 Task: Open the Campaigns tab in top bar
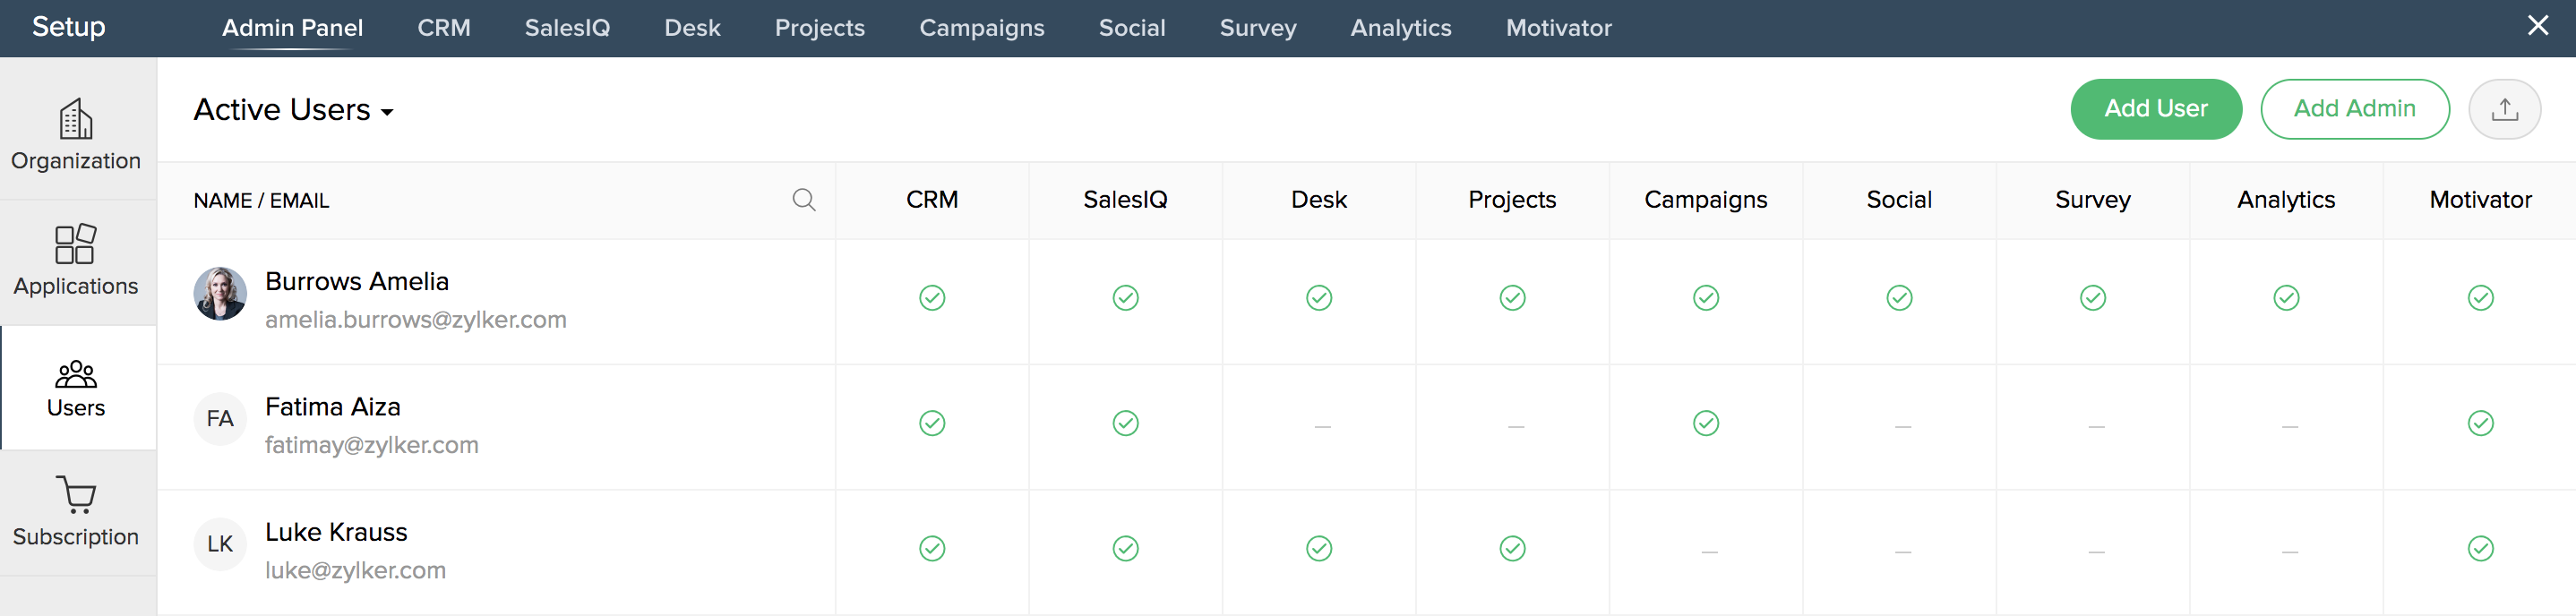981,28
